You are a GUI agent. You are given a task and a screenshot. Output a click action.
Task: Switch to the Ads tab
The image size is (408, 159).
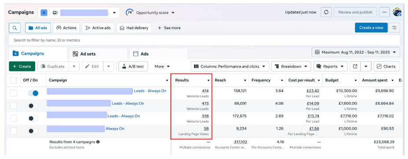tap(159, 54)
